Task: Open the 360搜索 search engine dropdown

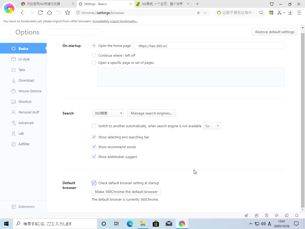Action: (108, 113)
